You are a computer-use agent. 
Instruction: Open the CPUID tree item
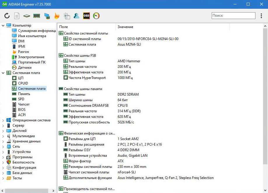[x=23, y=83]
